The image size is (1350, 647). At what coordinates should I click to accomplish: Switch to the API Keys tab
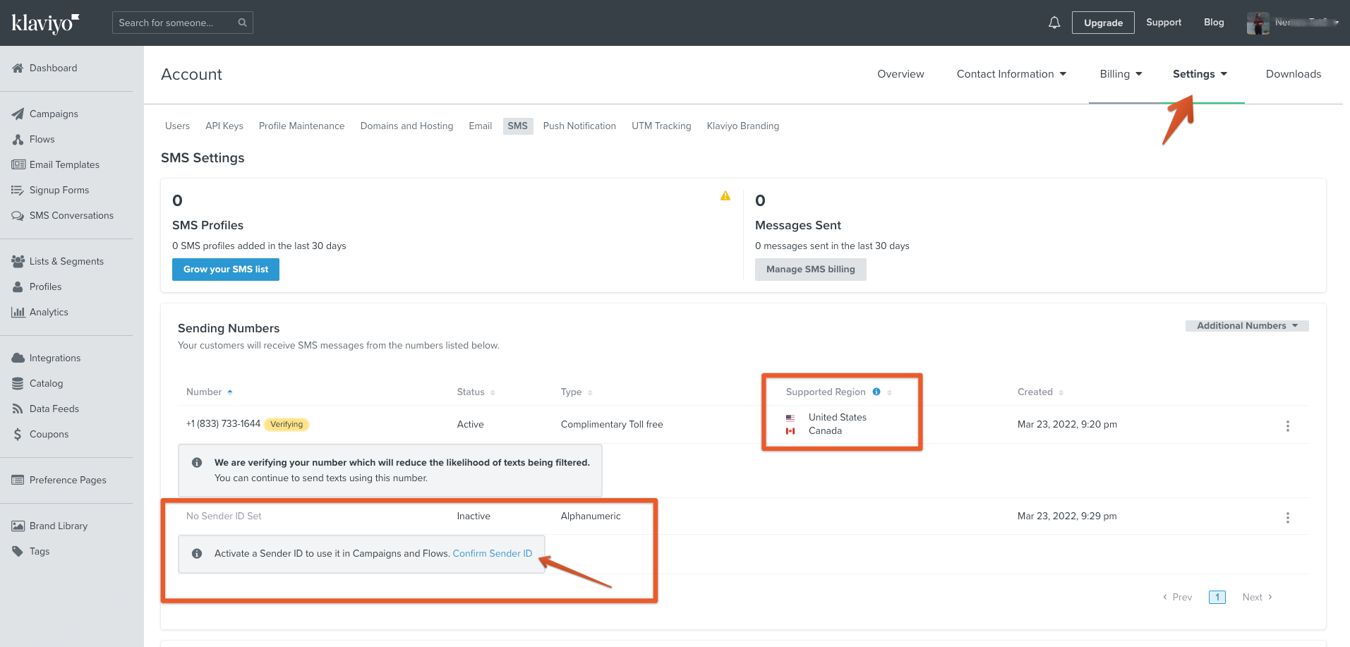pyautogui.click(x=224, y=126)
